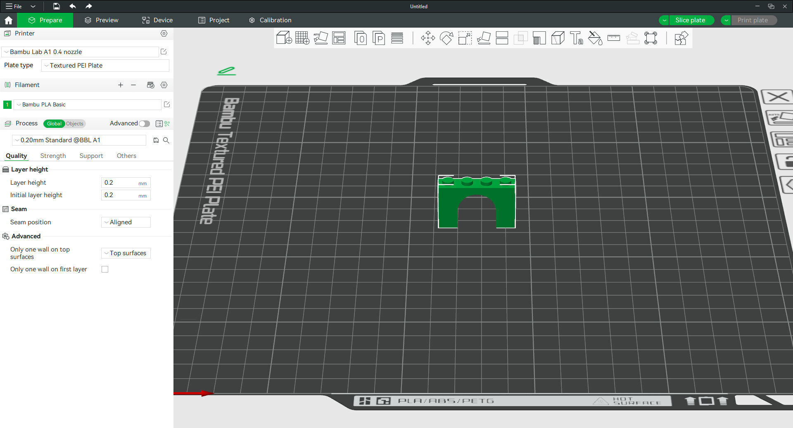This screenshot has width=793, height=428.
Task: Click the undo arrow icon
Action: point(73,6)
